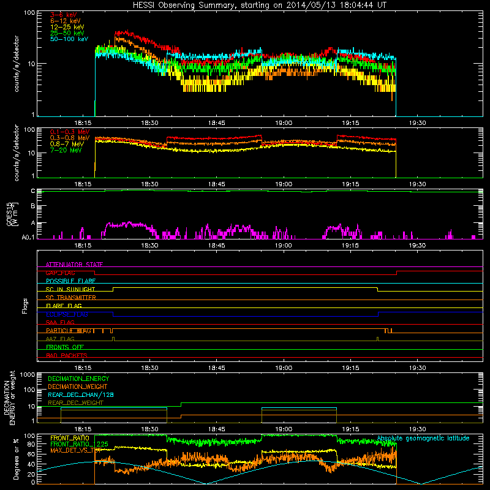Click the Flags panel axis title
This screenshot has height=490, width=490.
[25, 306]
